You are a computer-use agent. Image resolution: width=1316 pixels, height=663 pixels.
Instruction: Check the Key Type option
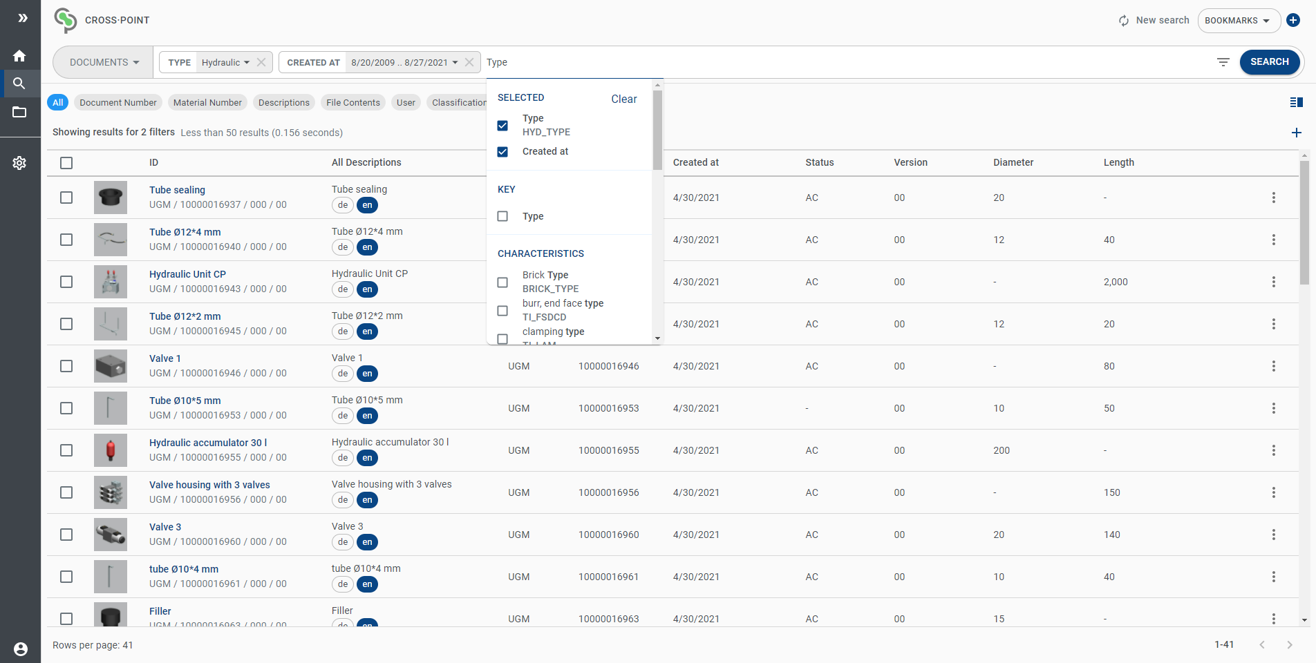coord(502,216)
